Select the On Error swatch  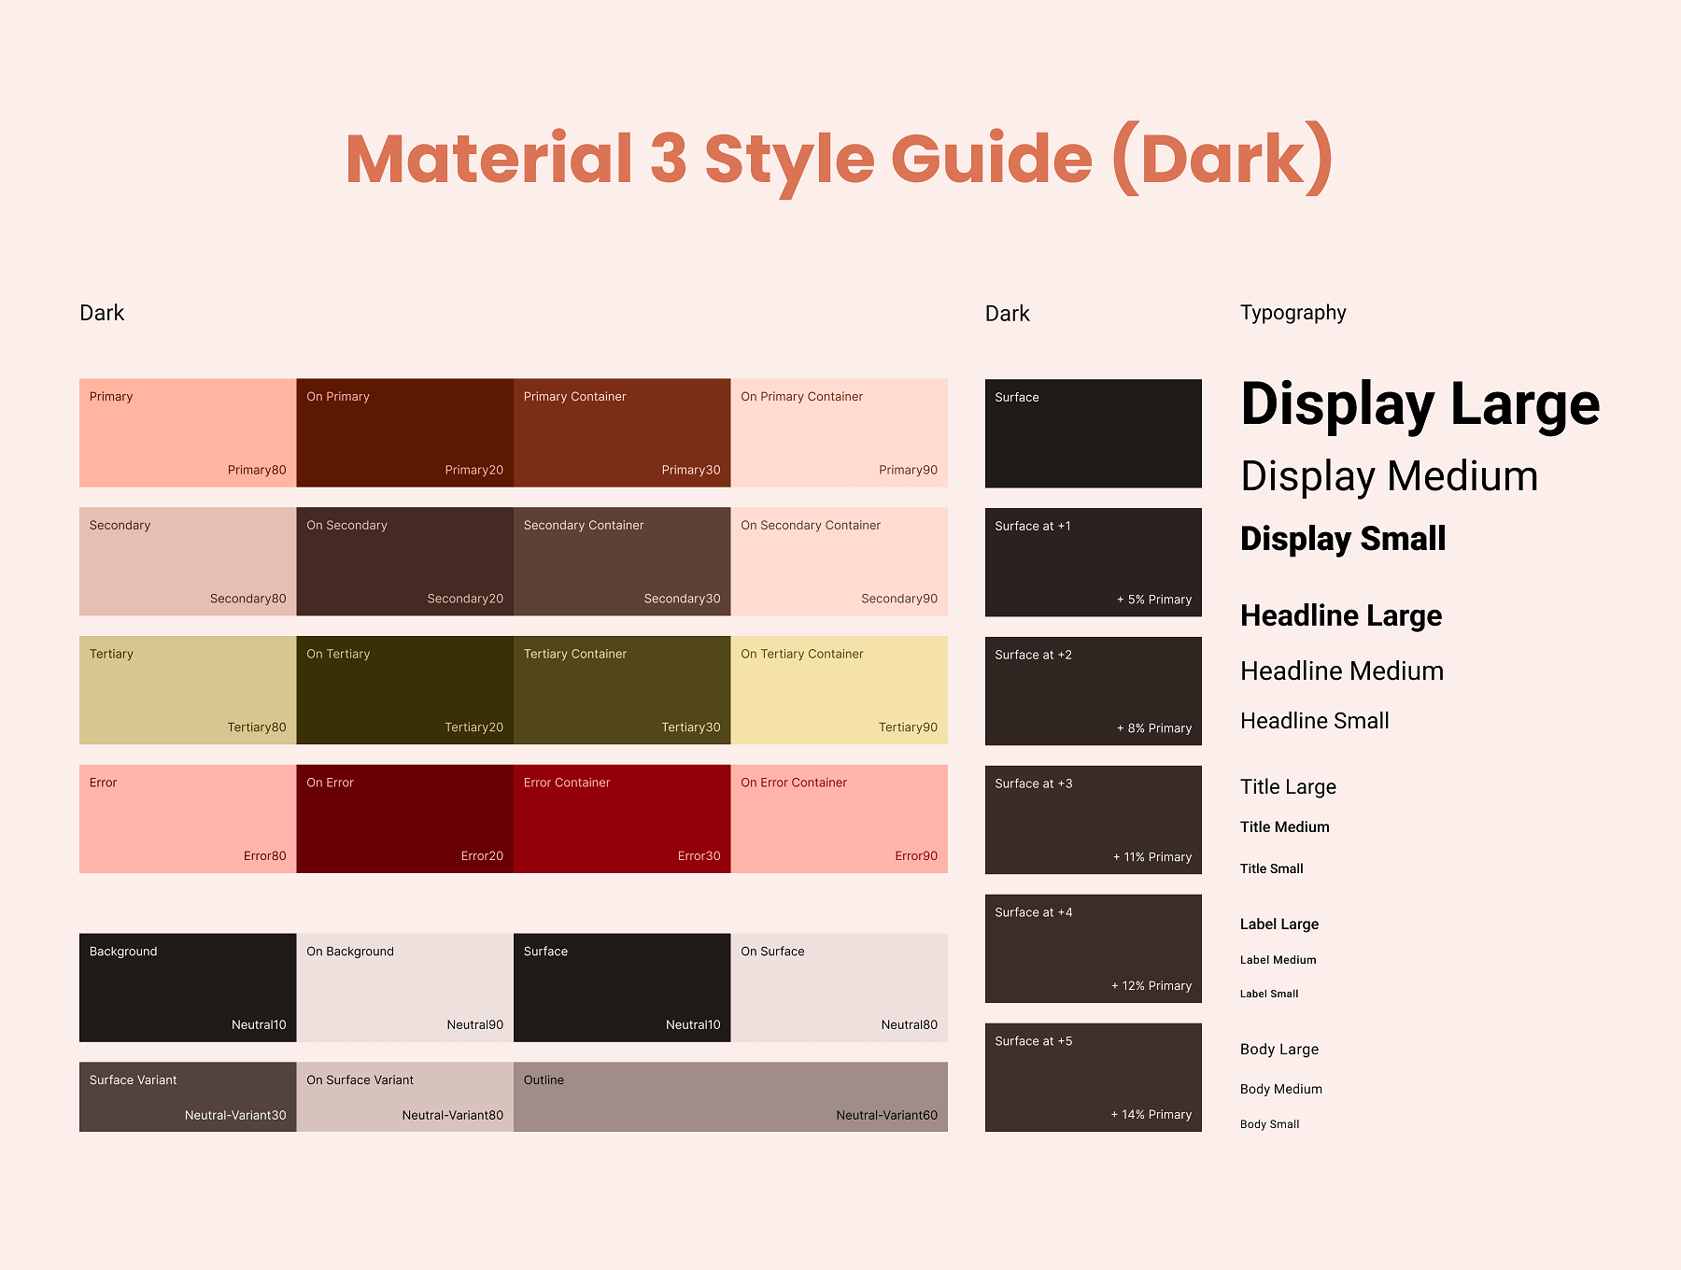[x=404, y=819]
